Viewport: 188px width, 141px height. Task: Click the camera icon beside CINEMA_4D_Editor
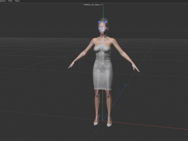click(102, 5)
